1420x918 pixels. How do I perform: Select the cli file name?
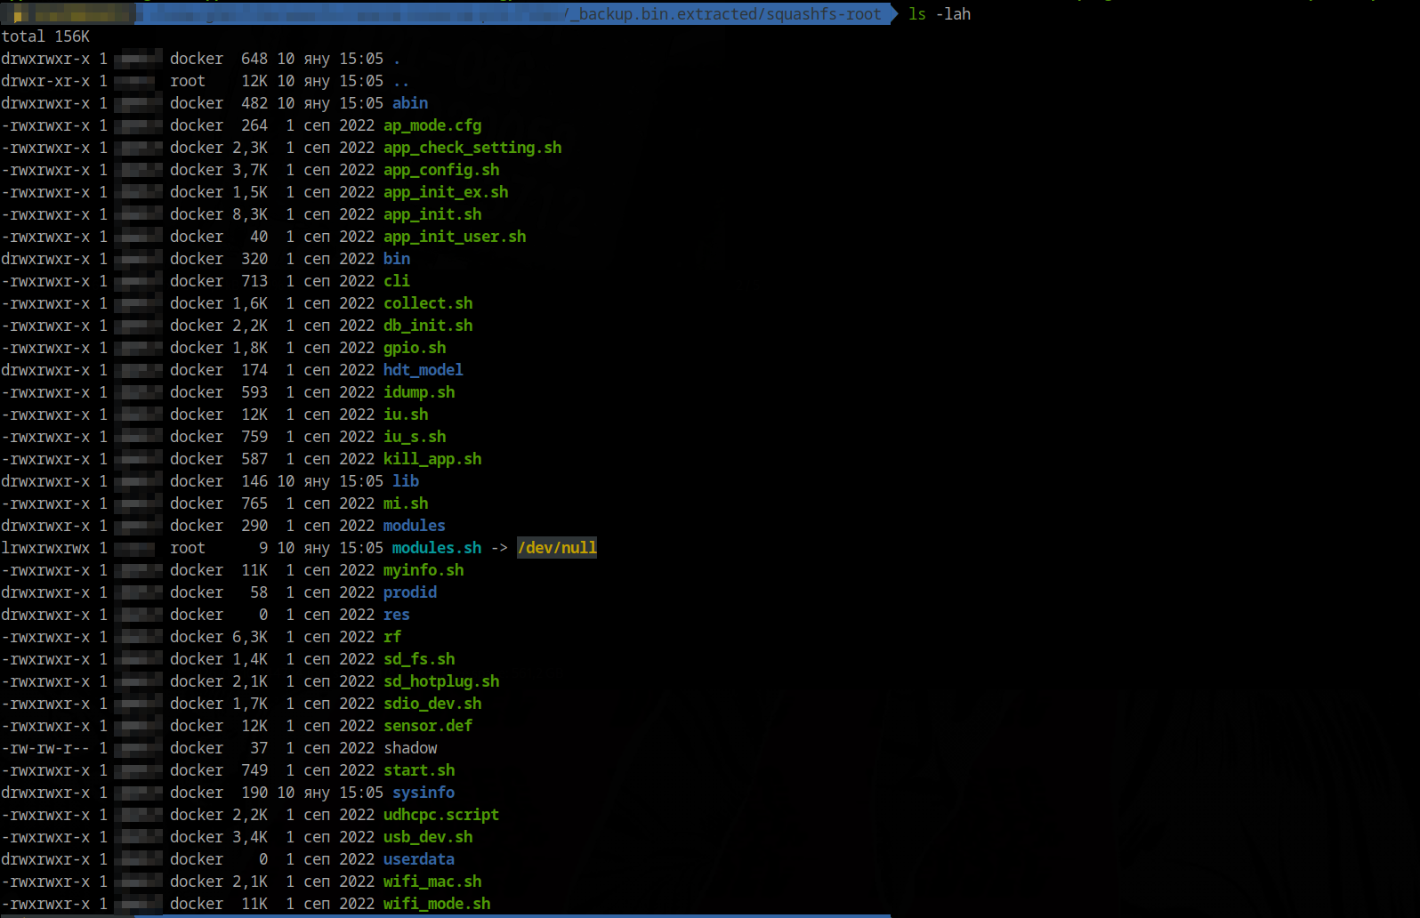coord(397,281)
